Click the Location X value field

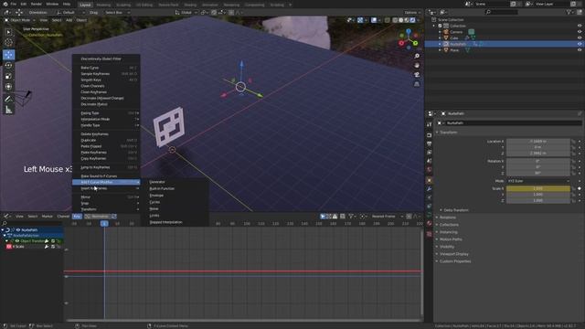(538, 142)
